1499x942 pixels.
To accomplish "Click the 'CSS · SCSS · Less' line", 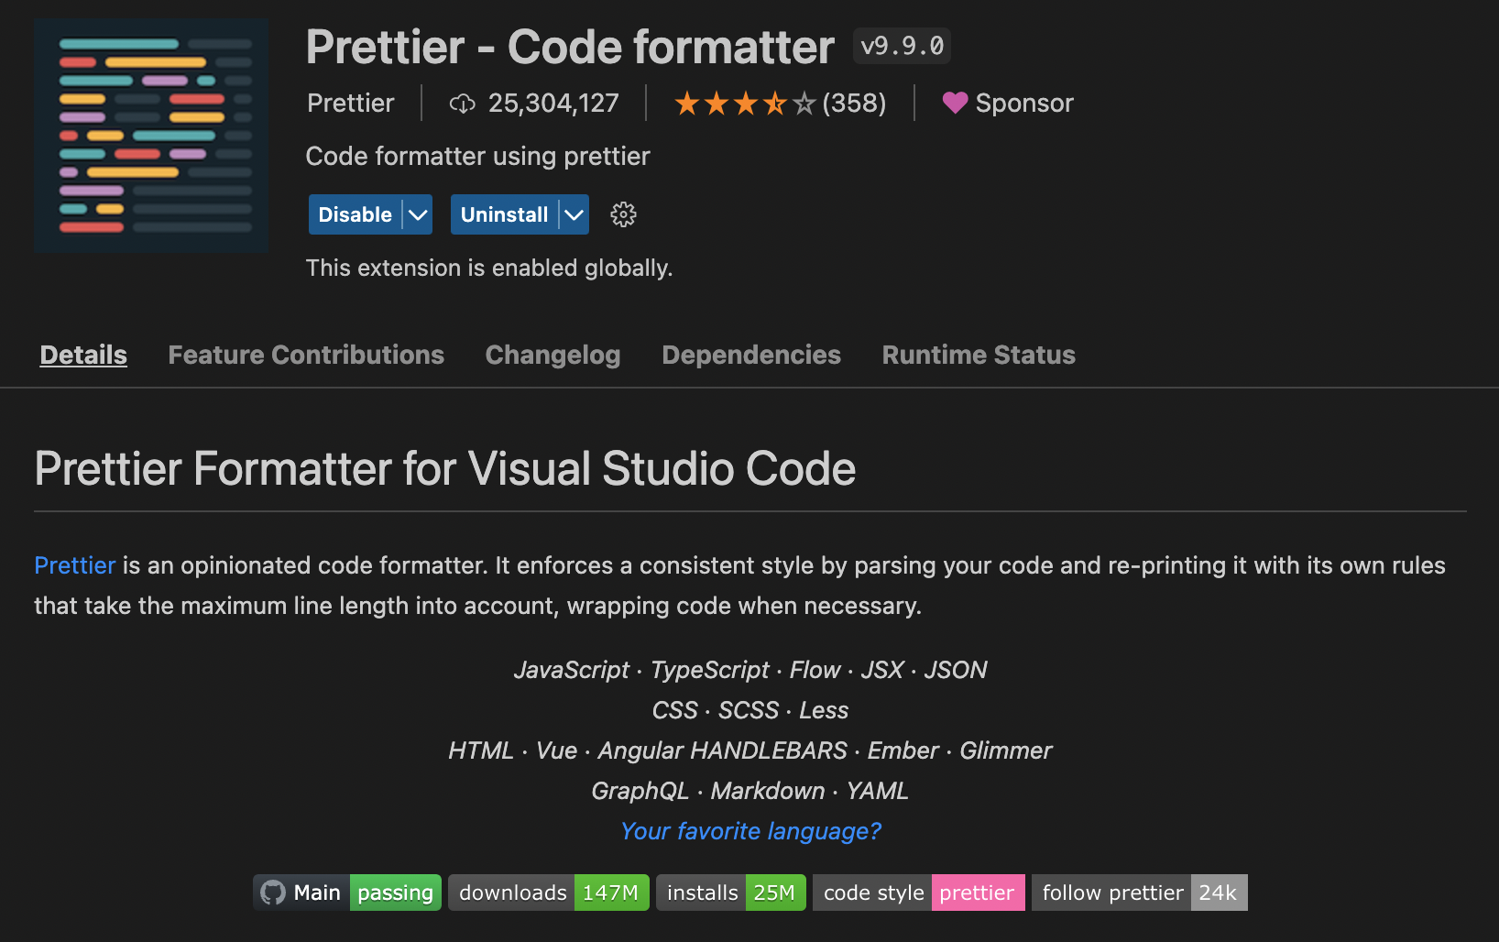I will coord(750,710).
